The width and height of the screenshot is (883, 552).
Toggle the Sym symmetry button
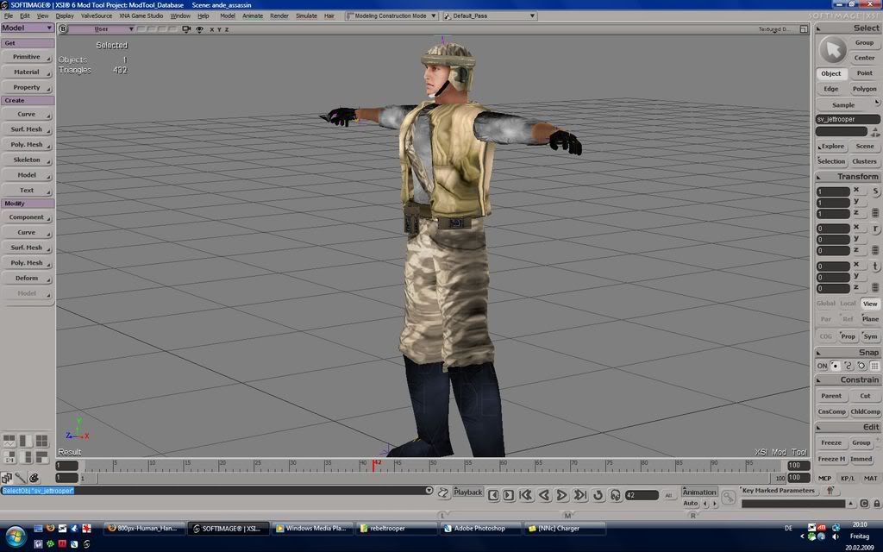(x=870, y=336)
